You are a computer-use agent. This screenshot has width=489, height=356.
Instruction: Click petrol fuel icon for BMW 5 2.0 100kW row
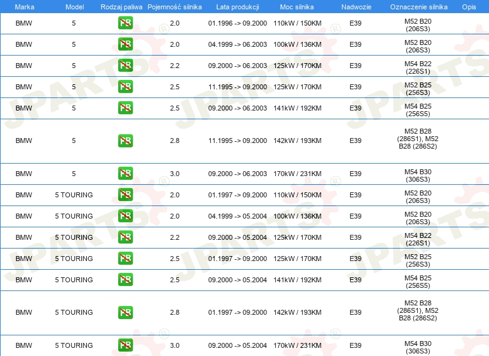[125, 44]
